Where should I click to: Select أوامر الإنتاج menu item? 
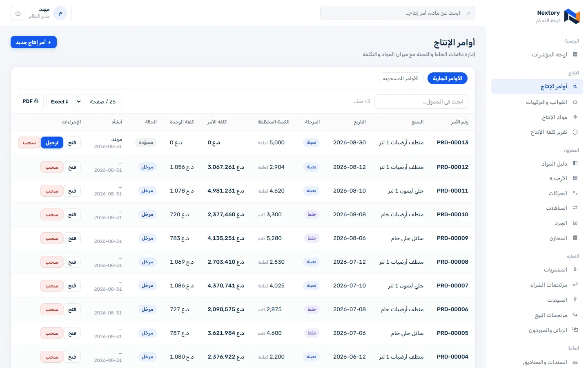(537, 87)
